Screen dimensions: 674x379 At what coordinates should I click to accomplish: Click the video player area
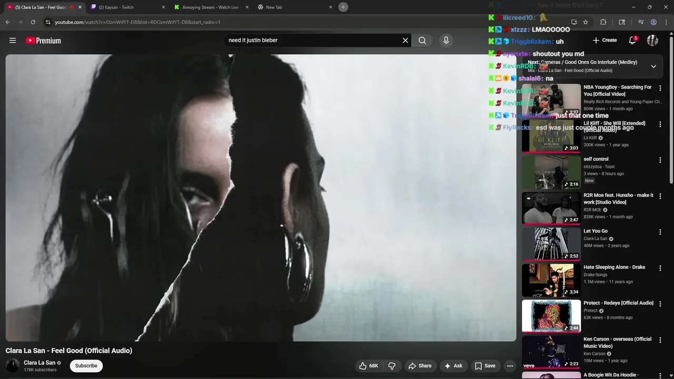tap(261, 198)
